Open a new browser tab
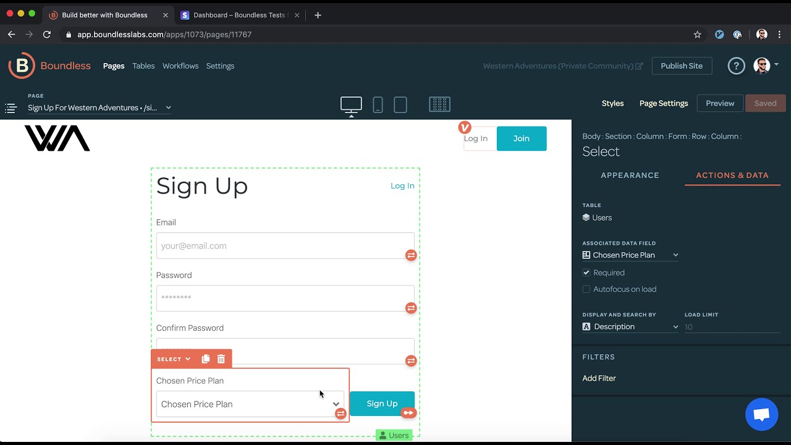Viewport: 791px width, 445px height. pos(318,15)
